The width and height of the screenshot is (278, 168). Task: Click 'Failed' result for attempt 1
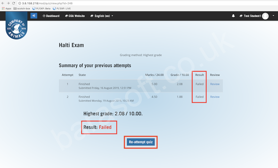pyautogui.click(x=199, y=84)
